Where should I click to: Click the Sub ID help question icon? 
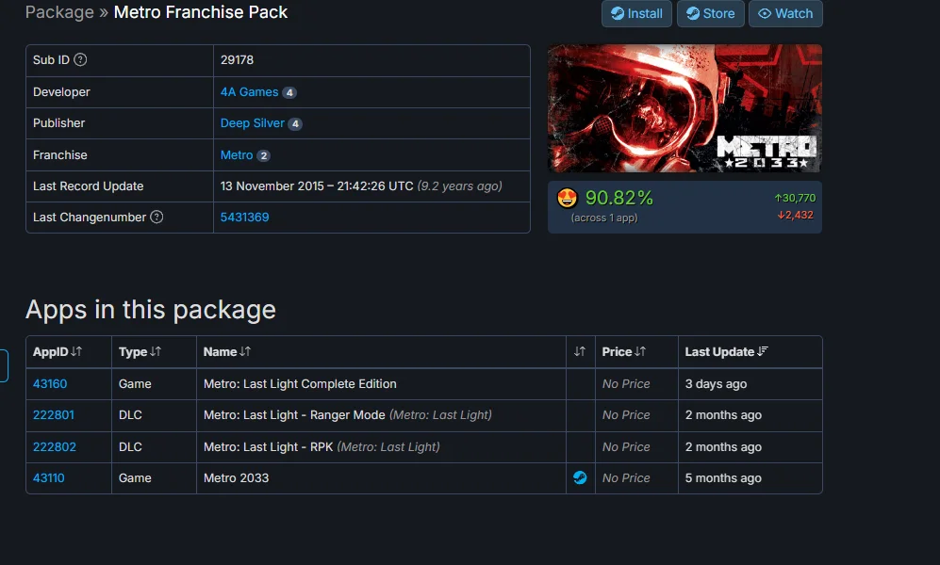pos(80,60)
